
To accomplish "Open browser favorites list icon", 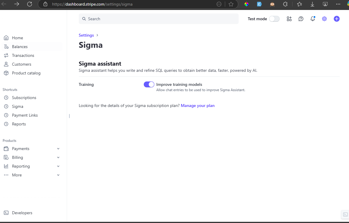I will coord(299,4).
